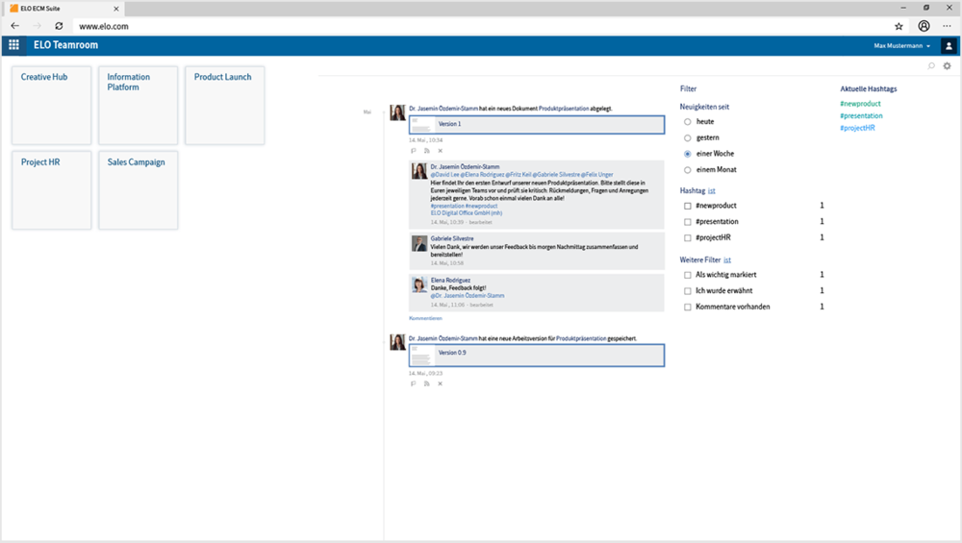Enable 'Als wichtig markiert' filter

point(687,275)
